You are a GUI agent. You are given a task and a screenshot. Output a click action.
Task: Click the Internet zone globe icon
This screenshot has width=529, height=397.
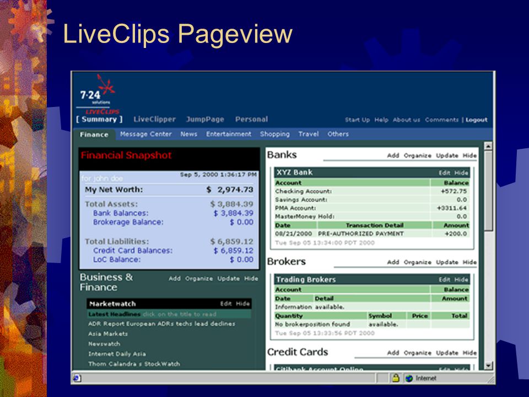[409, 378]
